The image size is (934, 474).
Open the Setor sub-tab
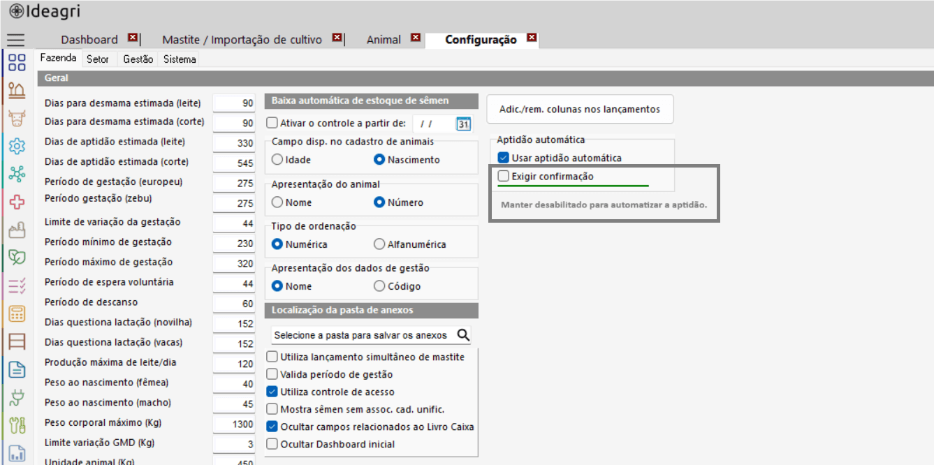[x=98, y=59]
